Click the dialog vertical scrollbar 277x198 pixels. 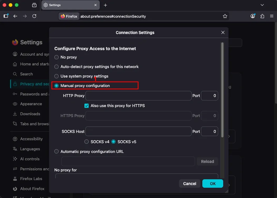coord(222,90)
